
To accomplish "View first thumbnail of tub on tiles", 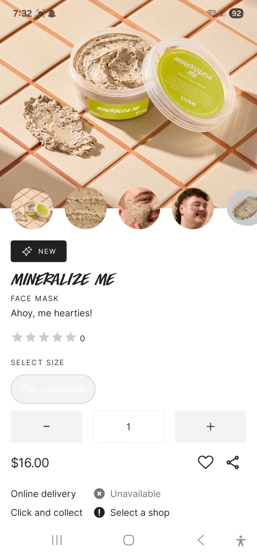I will click(x=32, y=208).
